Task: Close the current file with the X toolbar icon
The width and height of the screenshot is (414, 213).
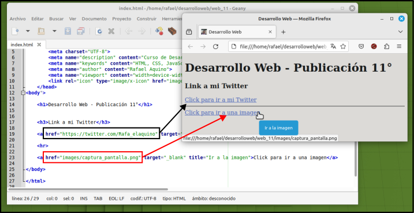Action: [111, 31]
